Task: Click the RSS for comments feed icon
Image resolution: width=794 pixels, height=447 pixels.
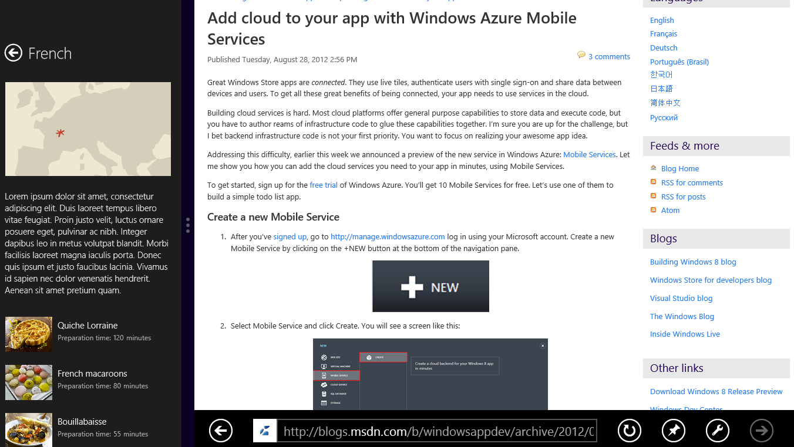Action: click(654, 182)
